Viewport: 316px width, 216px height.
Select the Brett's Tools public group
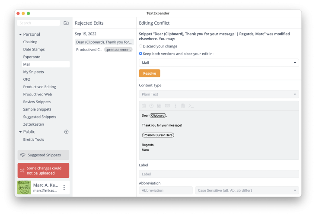pyautogui.click(x=34, y=139)
